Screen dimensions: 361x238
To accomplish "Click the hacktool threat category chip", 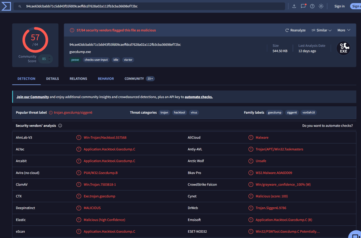I will click(180, 113).
